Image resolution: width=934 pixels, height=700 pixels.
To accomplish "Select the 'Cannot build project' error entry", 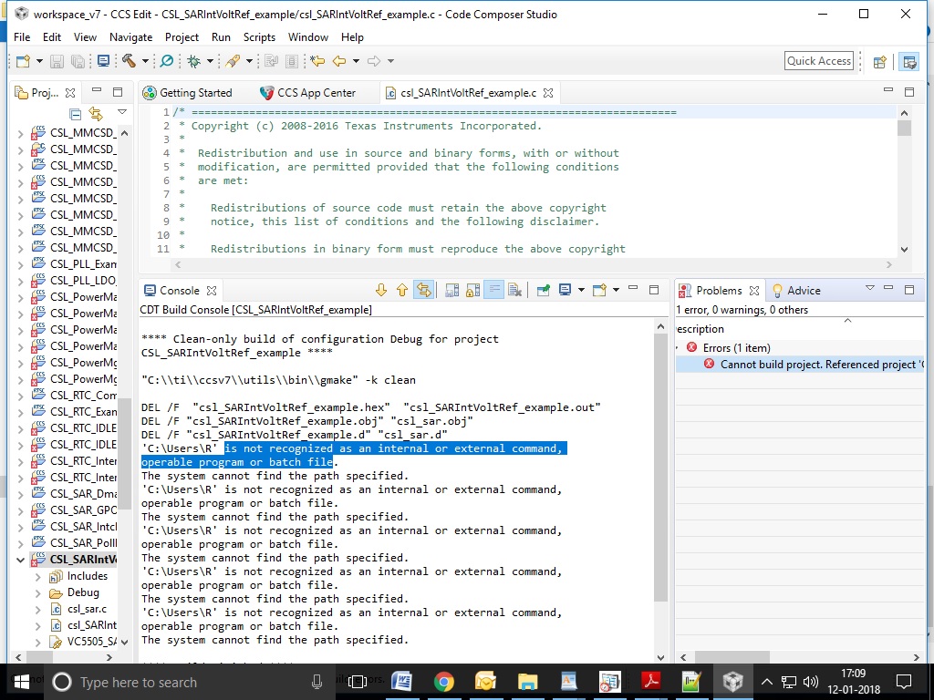I will [x=800, y=365].
